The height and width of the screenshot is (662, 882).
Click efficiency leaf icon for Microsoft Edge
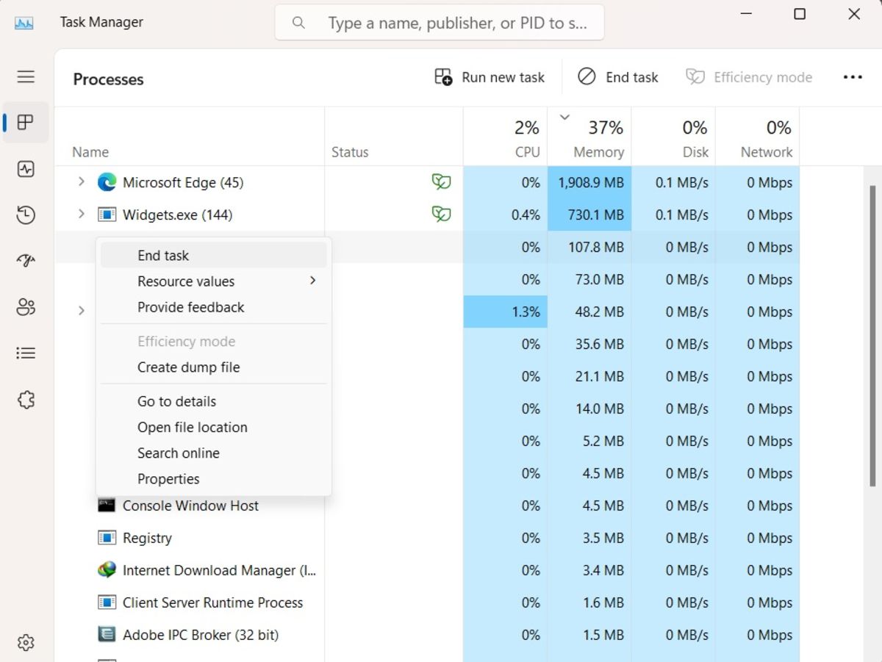point(441,182)
